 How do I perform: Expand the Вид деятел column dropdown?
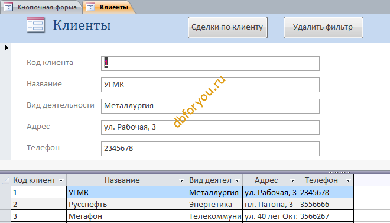(238, 180)
